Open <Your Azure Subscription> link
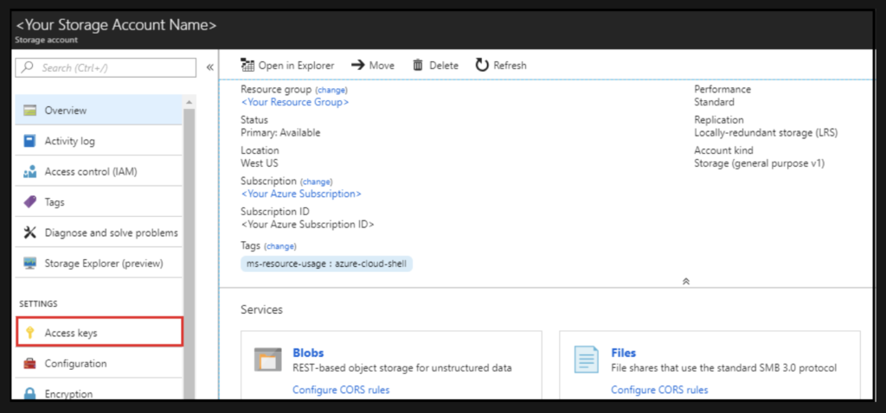Image resolution: width=886 pixels, height=413 pixels. point(301,194)
